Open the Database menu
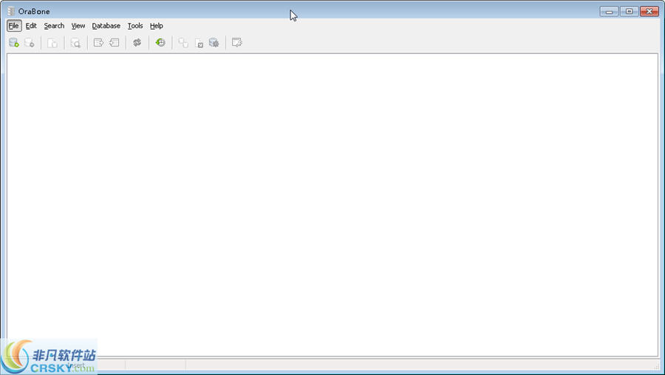665x375 pixels. 106,26
